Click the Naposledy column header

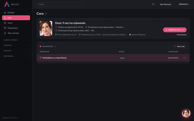pyautogui.click(x=173, y=52)
